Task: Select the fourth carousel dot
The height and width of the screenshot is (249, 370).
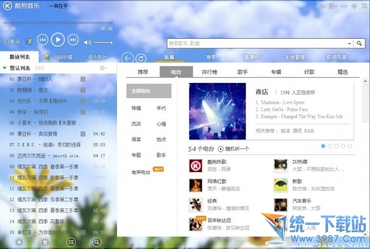Action: click(343, 146)
